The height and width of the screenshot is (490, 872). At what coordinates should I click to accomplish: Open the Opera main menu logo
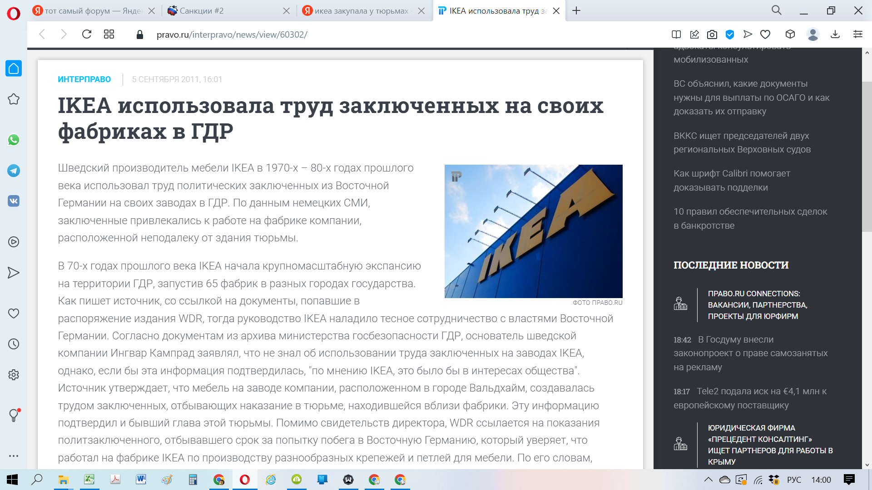coord(14,14)
